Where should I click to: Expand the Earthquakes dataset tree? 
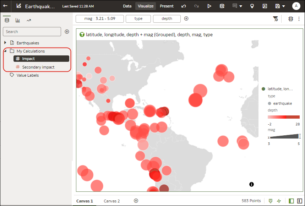(x=5, y=43)
